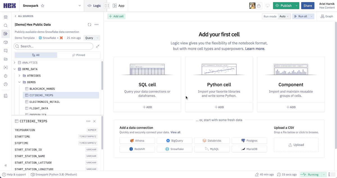Open the files folder icon in the sidebar

6,59
